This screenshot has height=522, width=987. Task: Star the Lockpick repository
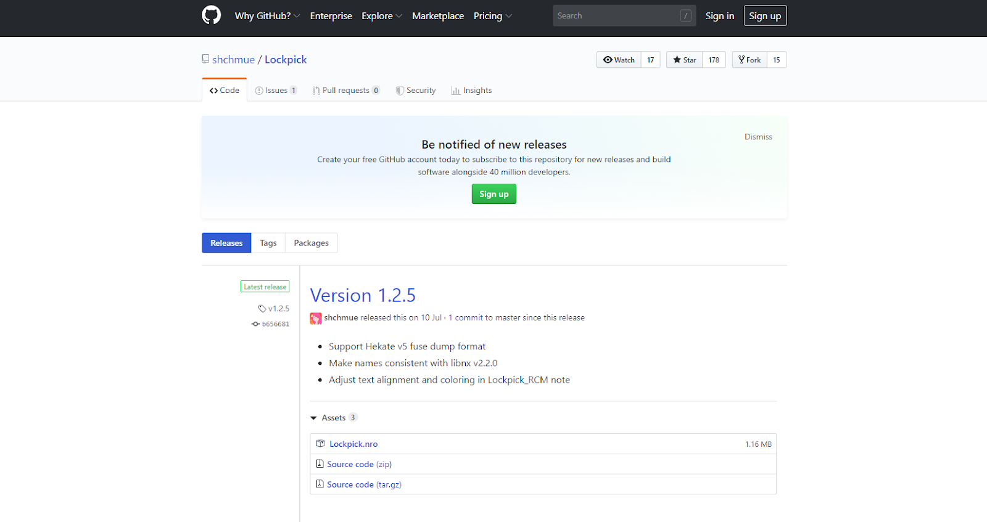684,60
